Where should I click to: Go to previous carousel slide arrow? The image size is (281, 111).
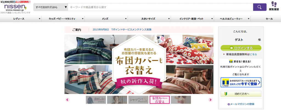68,100
